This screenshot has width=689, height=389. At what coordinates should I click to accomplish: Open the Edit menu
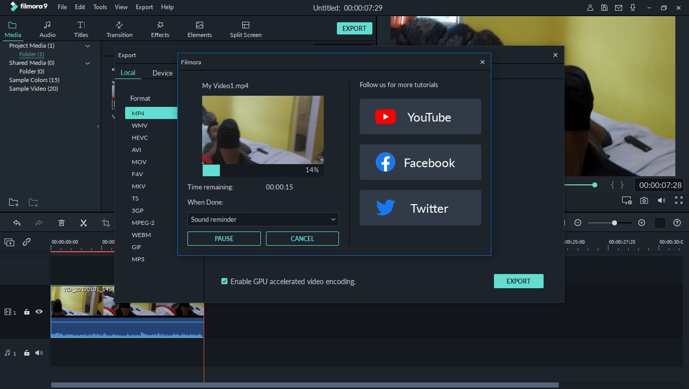[80, 7]
